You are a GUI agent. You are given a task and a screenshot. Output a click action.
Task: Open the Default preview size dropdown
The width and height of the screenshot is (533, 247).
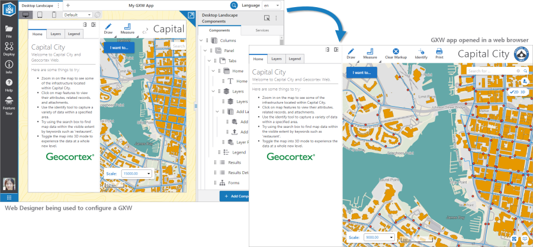(x=78, y=15)
